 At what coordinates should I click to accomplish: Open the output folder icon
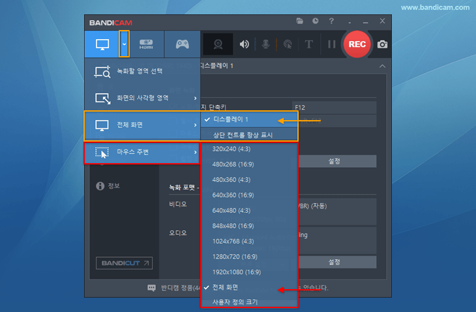(x=300, y=21)
